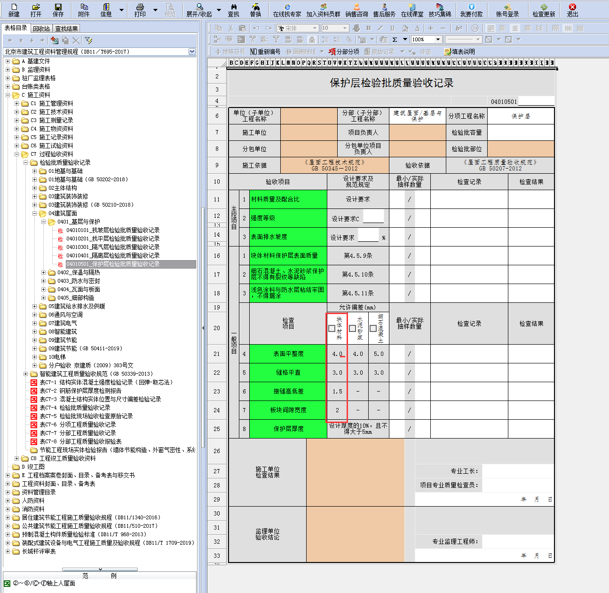Click the 加入资料员群 icon
The width and height of the screenshot is (609, 593).
[x=323, y=10]
